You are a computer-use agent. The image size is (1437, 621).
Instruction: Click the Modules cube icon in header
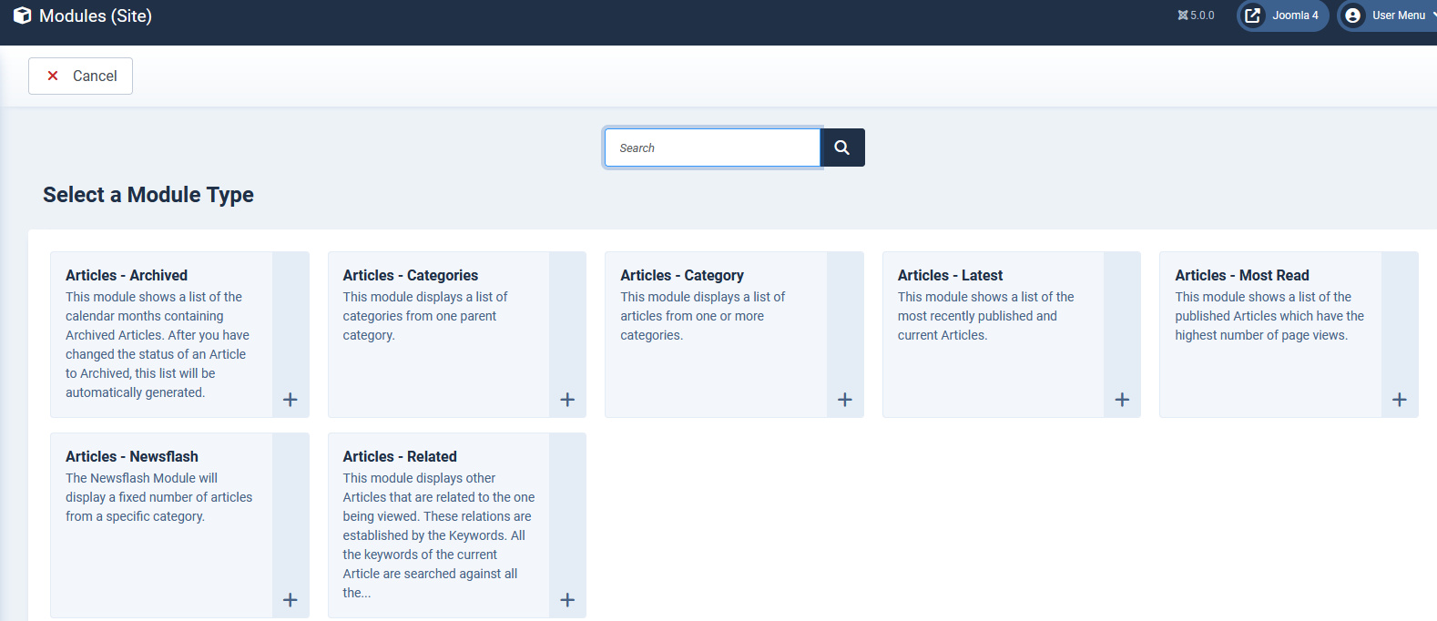point(22,15)
